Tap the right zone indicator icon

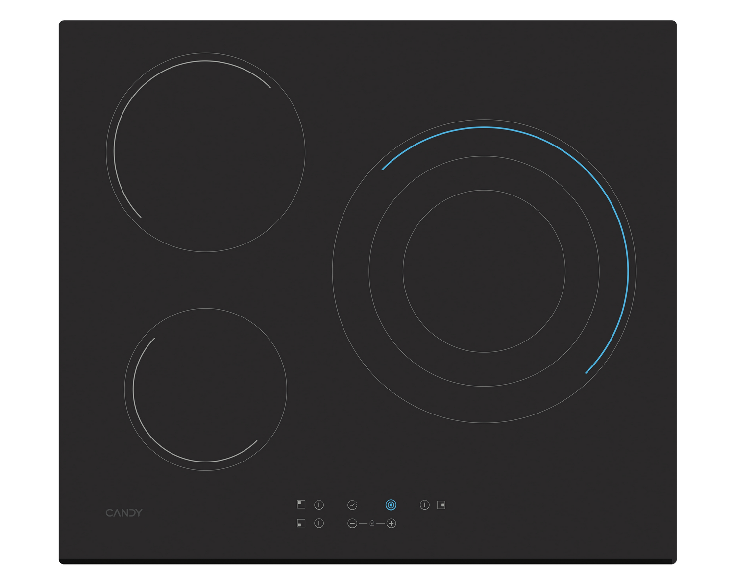coord(441,505)
